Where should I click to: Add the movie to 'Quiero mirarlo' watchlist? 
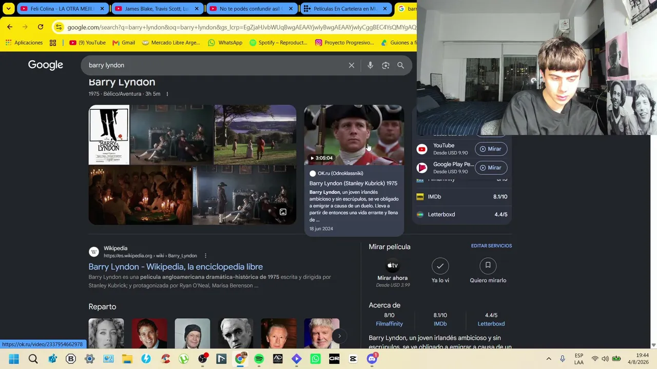488,271
